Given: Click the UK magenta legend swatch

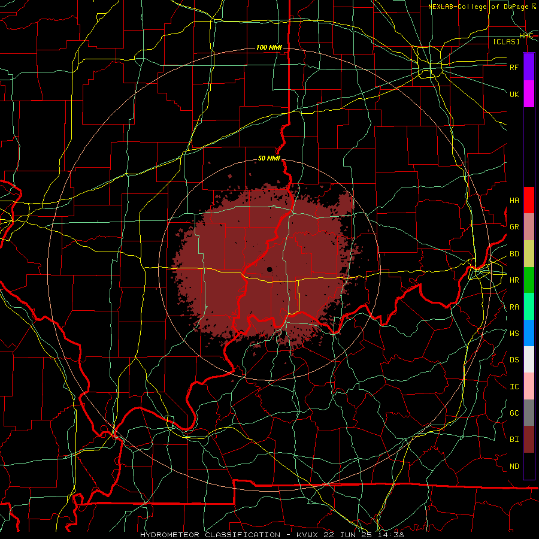Looking at the screenshot, I should (529, 94).
